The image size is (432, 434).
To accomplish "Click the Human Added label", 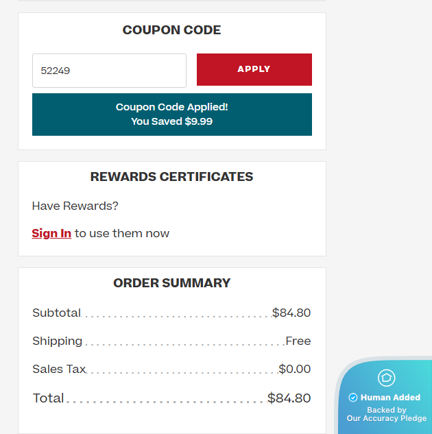I will click(x=390, y=398).
